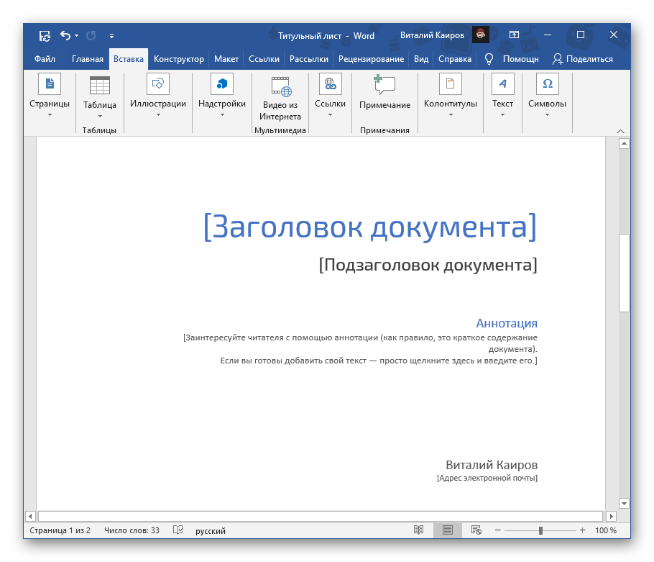Click the [Заголовок документа] title placeholder
Screen dimensions: 654x562
click(x=369, y=226)
